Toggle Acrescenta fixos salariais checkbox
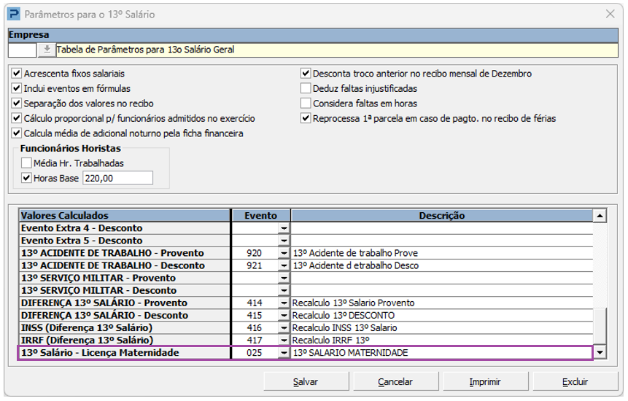The height and width of the screenshot is (401, 628). (x=17, y=74)
